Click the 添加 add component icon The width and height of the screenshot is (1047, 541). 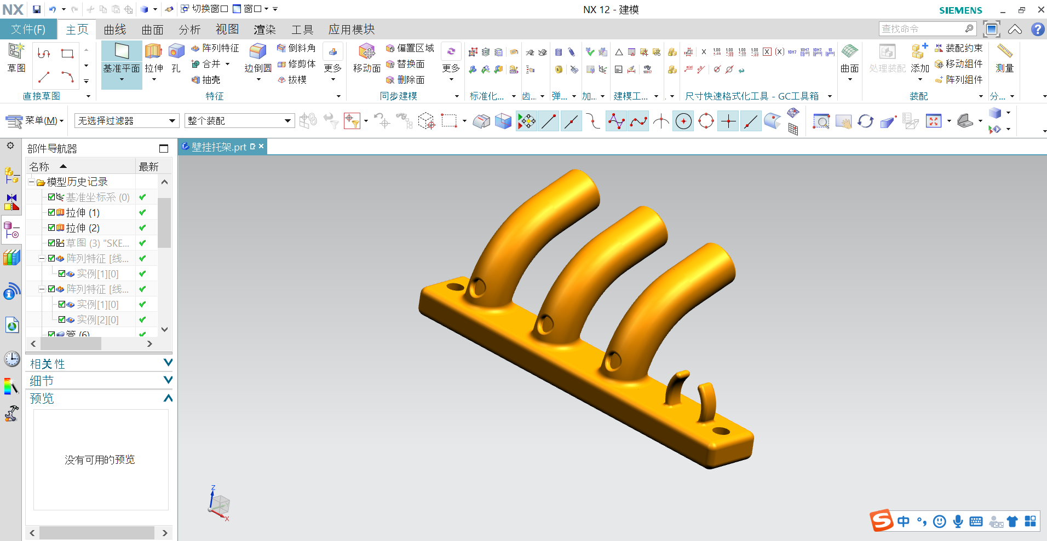click(x=919, y=51)
